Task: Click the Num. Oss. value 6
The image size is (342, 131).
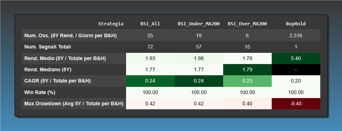Action: (247, 36)
